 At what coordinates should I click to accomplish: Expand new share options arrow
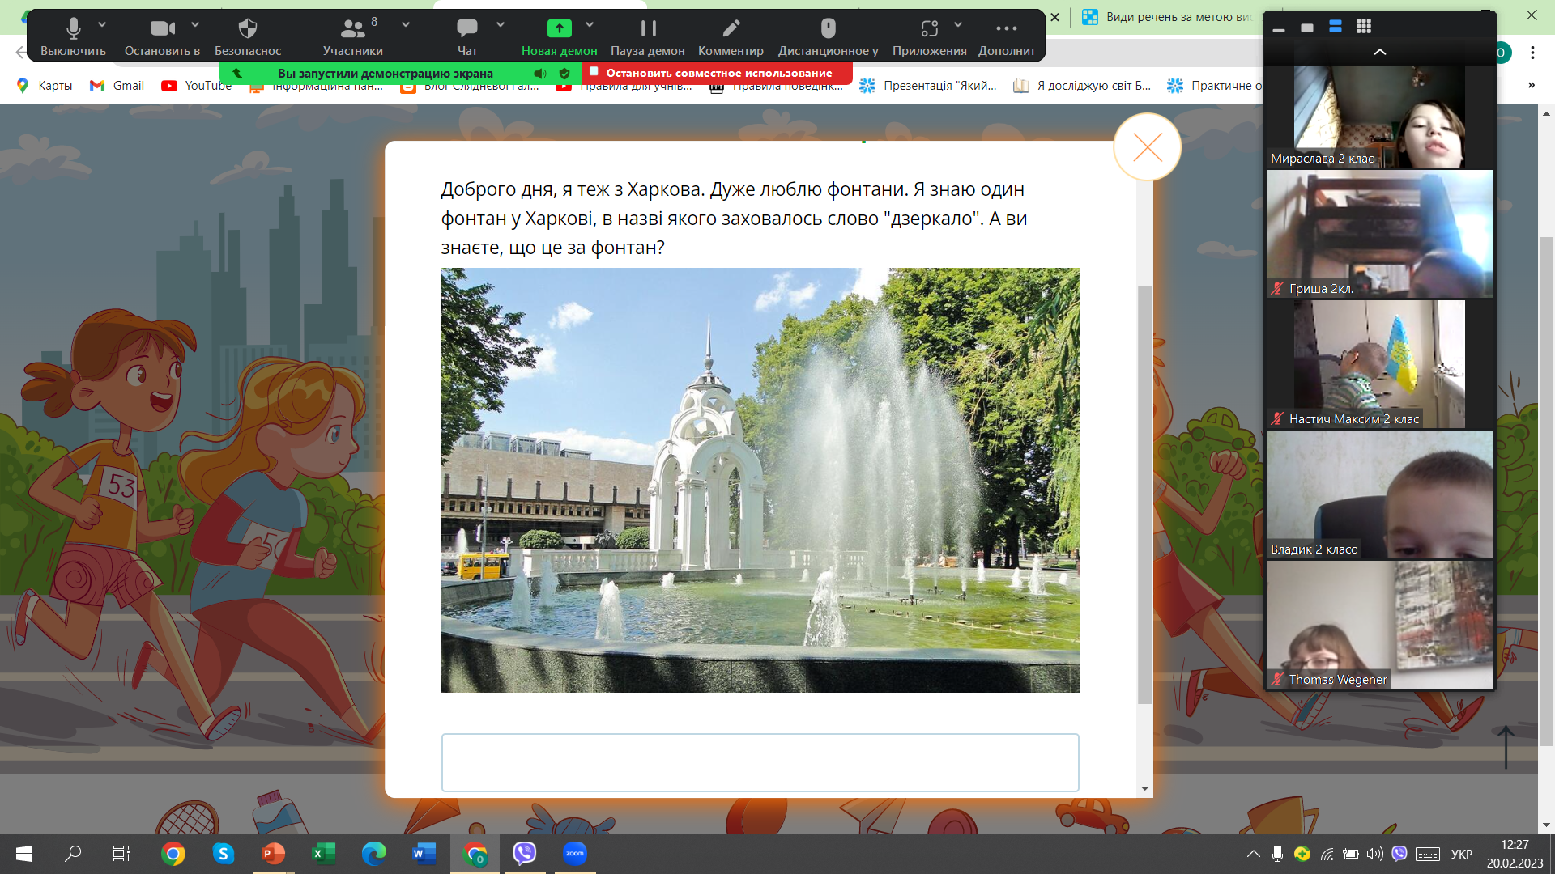point(590,24)
